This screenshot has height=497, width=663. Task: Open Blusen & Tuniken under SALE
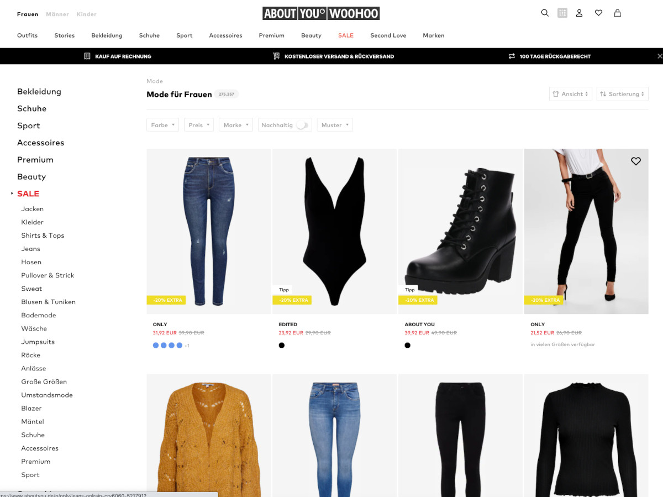(x=48, y=302)
